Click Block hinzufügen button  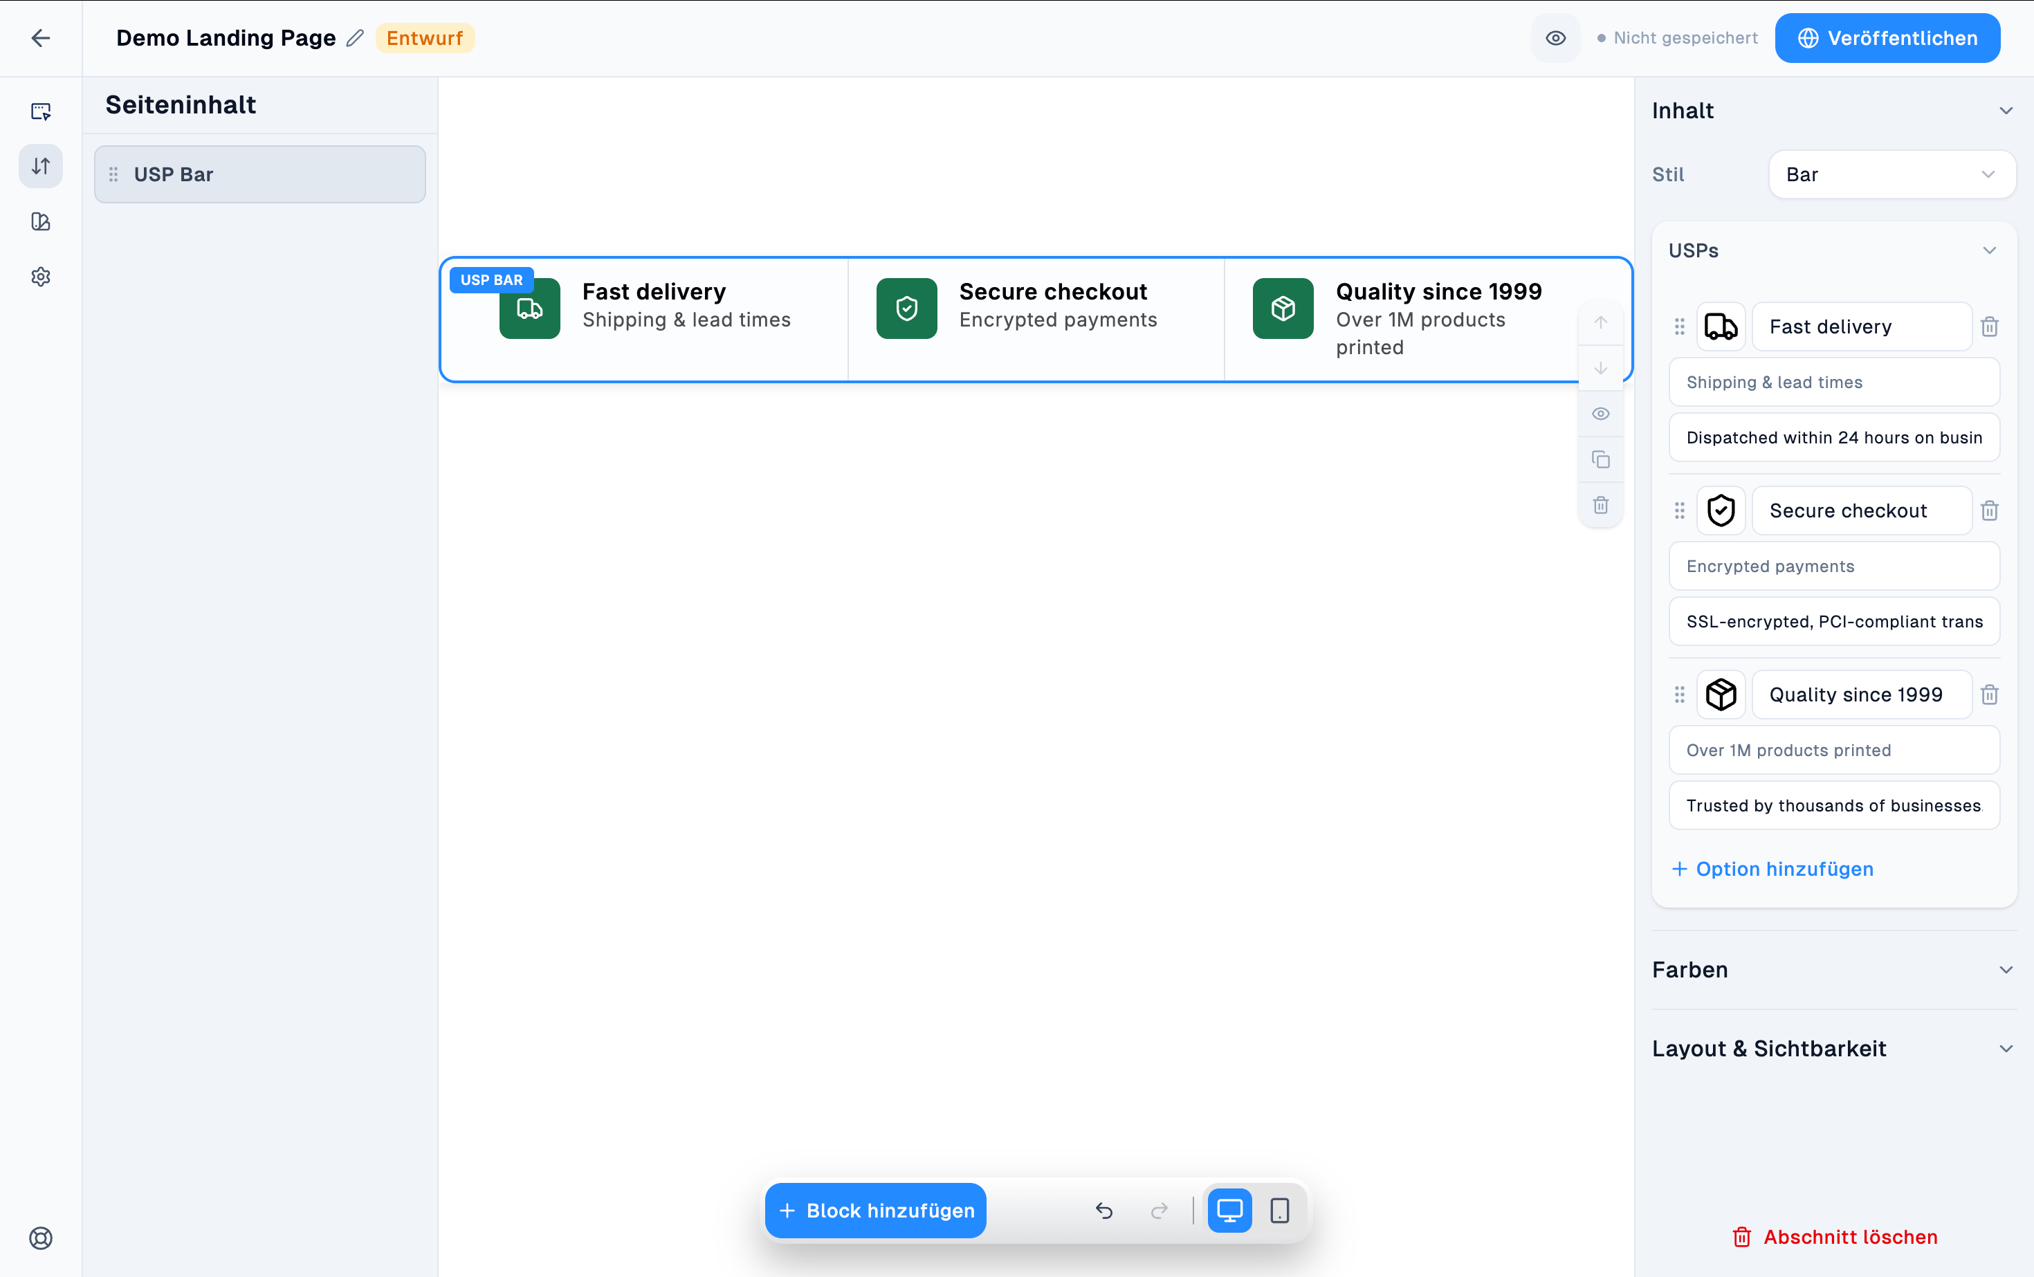875,1211
